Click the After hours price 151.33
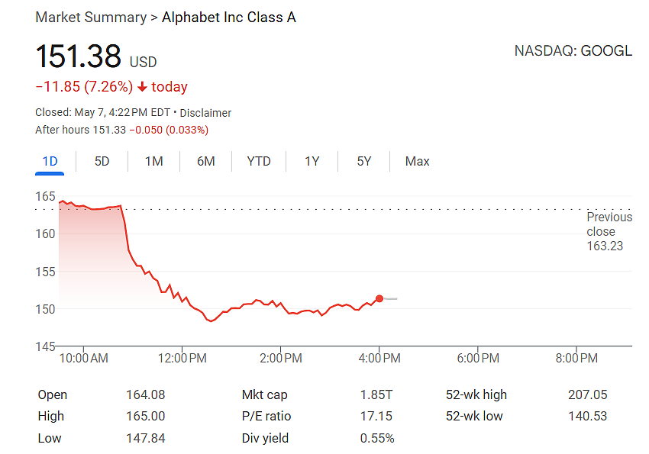This screenshot has height=454, width=649. (109, 130)
